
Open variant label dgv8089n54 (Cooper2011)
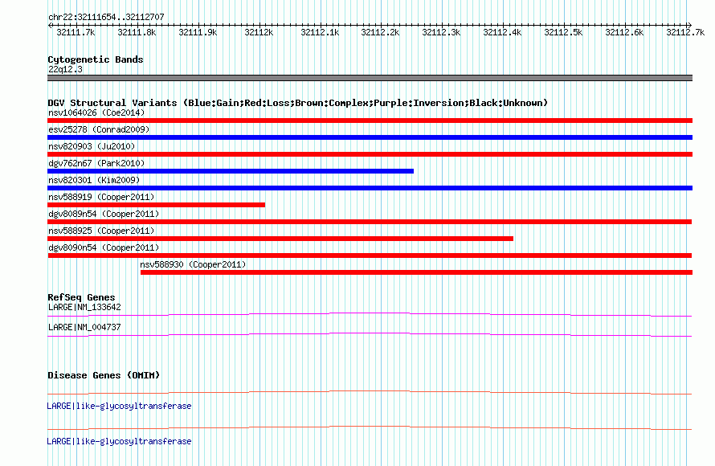[104, 214]
